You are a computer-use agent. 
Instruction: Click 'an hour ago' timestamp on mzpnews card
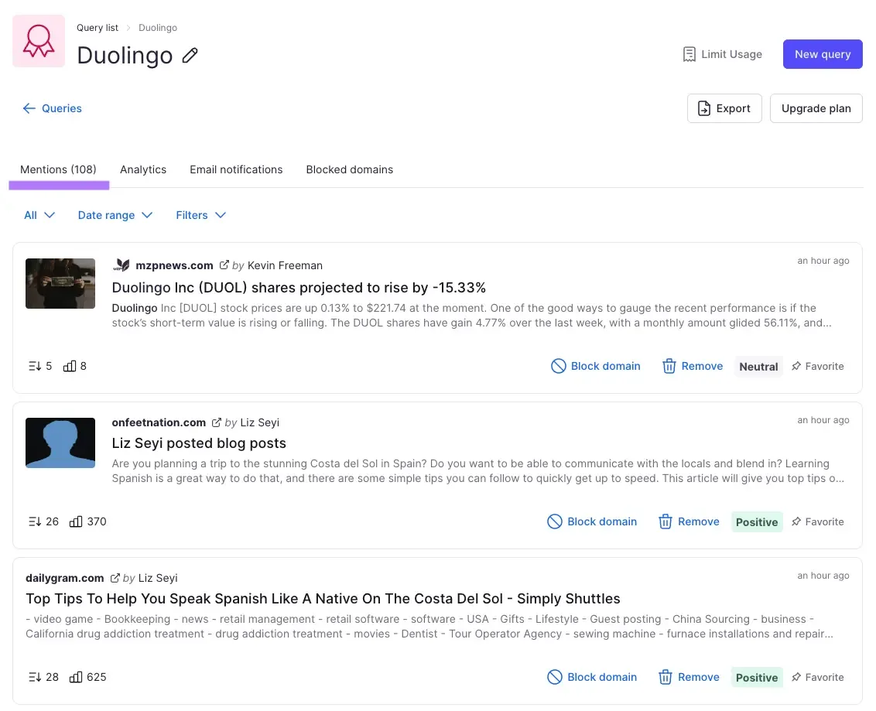(x=823, y=260)
